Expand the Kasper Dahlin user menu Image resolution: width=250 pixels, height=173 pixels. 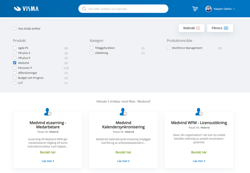[224, 9]
